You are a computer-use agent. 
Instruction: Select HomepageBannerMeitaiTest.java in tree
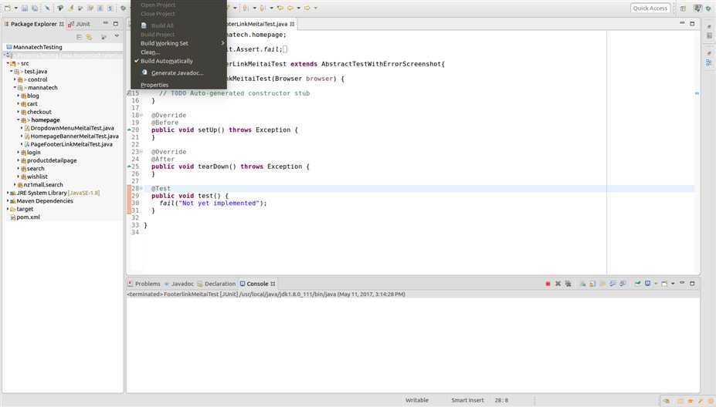(74, 136)
